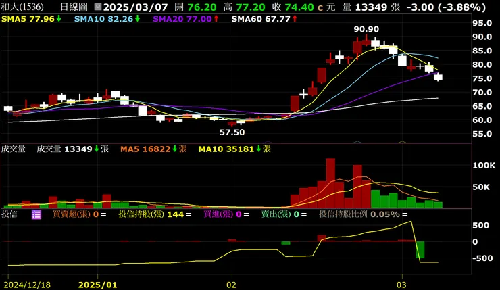Click the 買進(張) 0 label
This screenshot has height=290, width=500.
click(x=225, y=214)
